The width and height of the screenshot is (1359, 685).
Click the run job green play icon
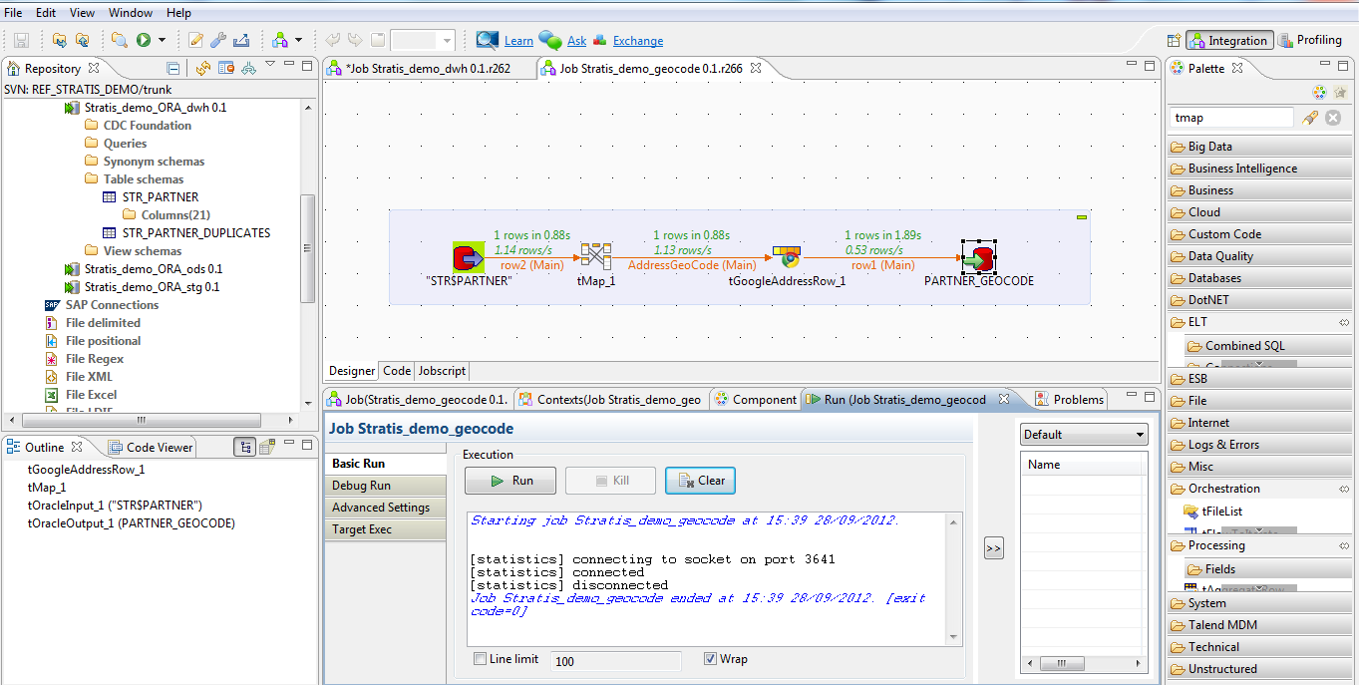[144, 41]
